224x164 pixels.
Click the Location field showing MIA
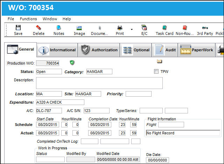click(49, 94)
